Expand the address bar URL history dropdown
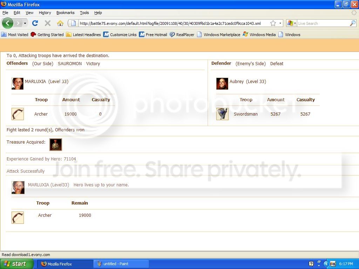This screenshot has height=269, width=359. tap(280, 23)
